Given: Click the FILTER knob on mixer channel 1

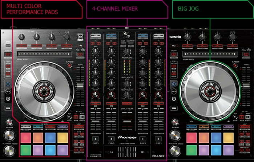Looking at the screenshot, I should coord(111,95).
